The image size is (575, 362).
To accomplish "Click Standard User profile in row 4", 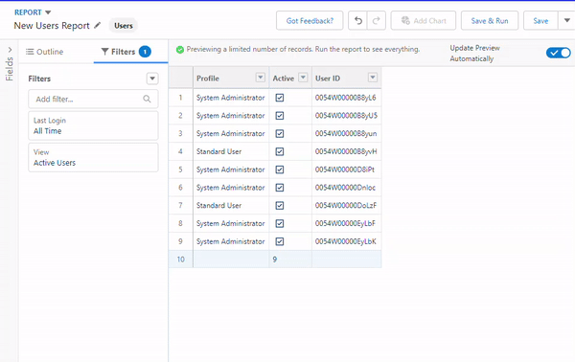I will pyautogui.click(x=218, y=151).
